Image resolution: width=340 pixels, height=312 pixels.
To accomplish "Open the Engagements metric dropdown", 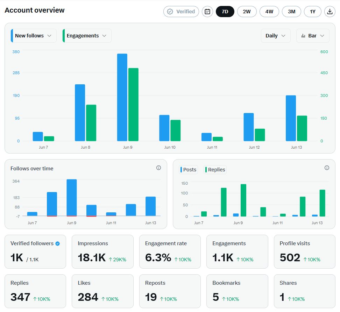I will 87,36.
